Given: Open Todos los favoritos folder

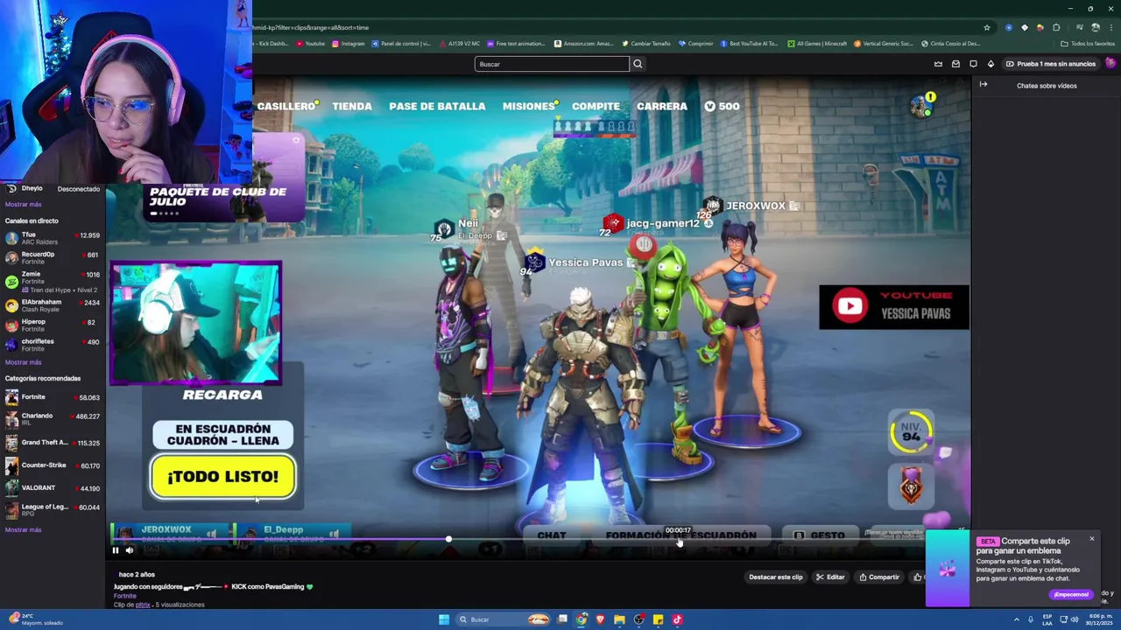Looking at the screenshot, I should [1088, 44].
